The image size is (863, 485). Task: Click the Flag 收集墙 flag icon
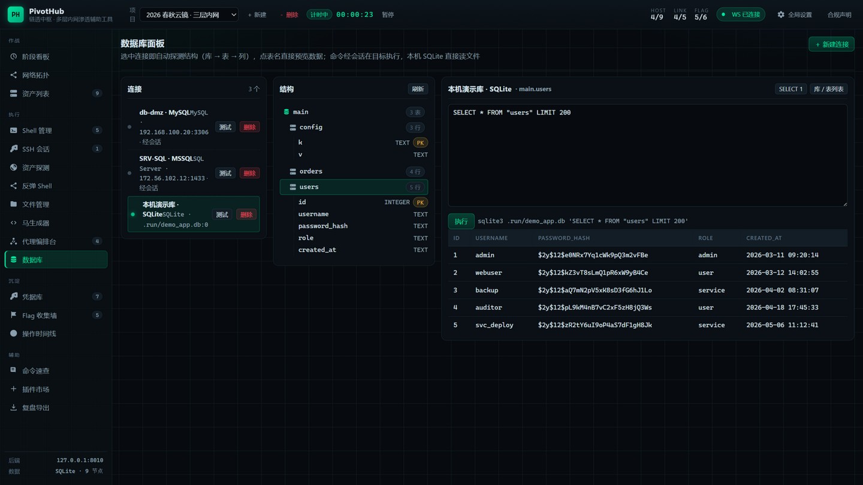click(x=14, y=316)
